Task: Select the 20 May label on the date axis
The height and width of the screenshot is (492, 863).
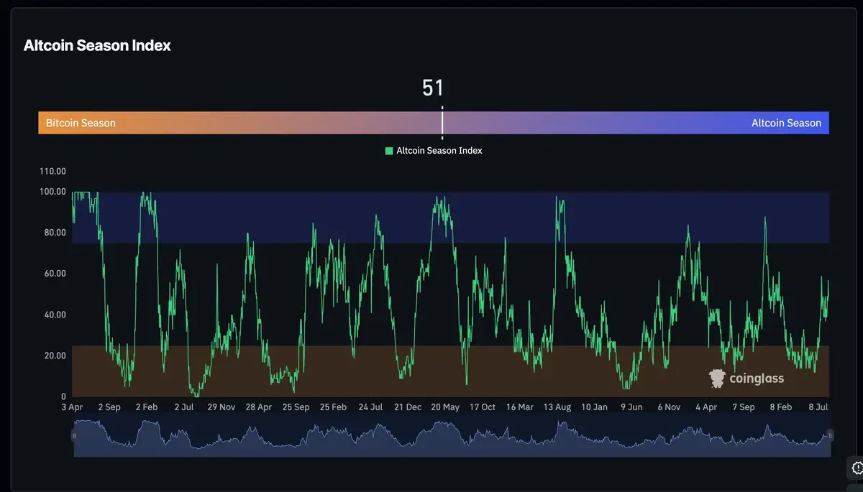Action: pyautogui.click(x=445, y=407)
